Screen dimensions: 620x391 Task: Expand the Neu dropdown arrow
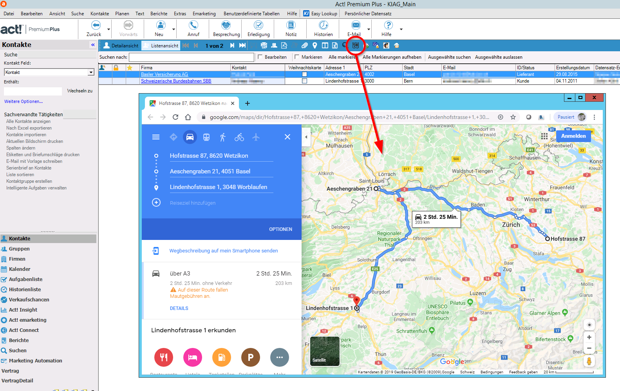click(174, 29)
